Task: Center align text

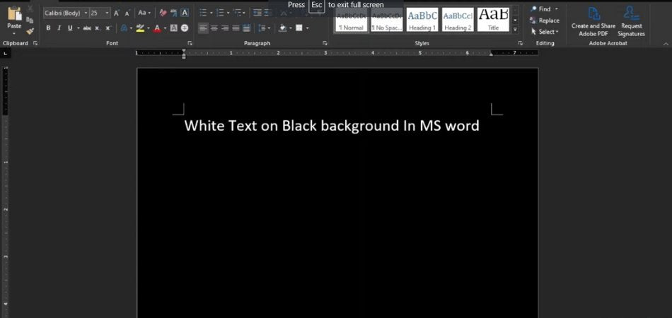Action: tap(214, 28)
